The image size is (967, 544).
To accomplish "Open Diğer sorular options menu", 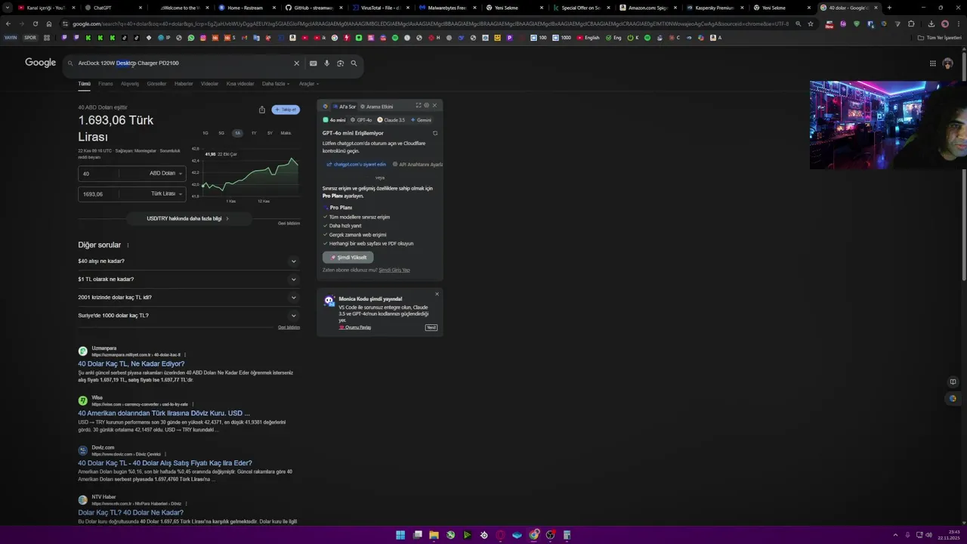I will click(x=128, y=246).
